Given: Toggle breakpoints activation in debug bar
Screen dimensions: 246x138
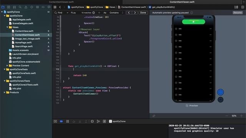Looking at the screenshot, I should (x=61, y=121).
